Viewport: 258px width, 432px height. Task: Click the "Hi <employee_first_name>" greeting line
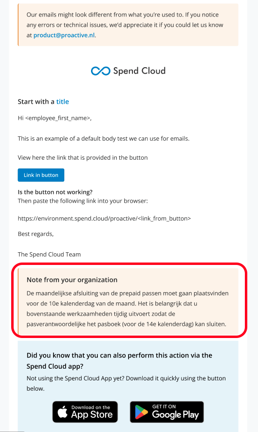(55, 118)
